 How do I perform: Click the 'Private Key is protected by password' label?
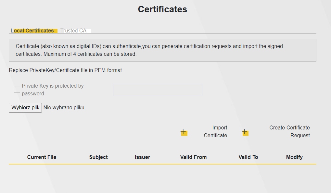[53, 90]
